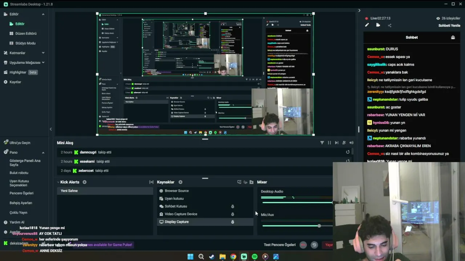Open the scene transitions icon
Screen dimensions: 465x261
click(x=151, y=182)
